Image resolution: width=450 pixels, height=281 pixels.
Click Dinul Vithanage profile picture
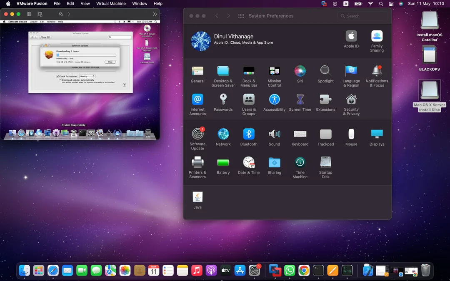[200, 41]
